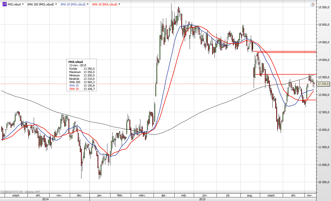Click the Nyitás row in the data box

coord(82,69)
